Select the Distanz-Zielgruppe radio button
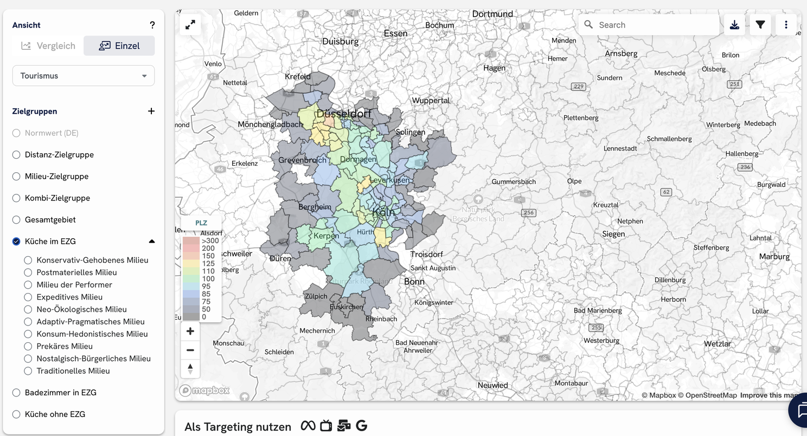Screen dimensions: 807x436 point(16,155)
